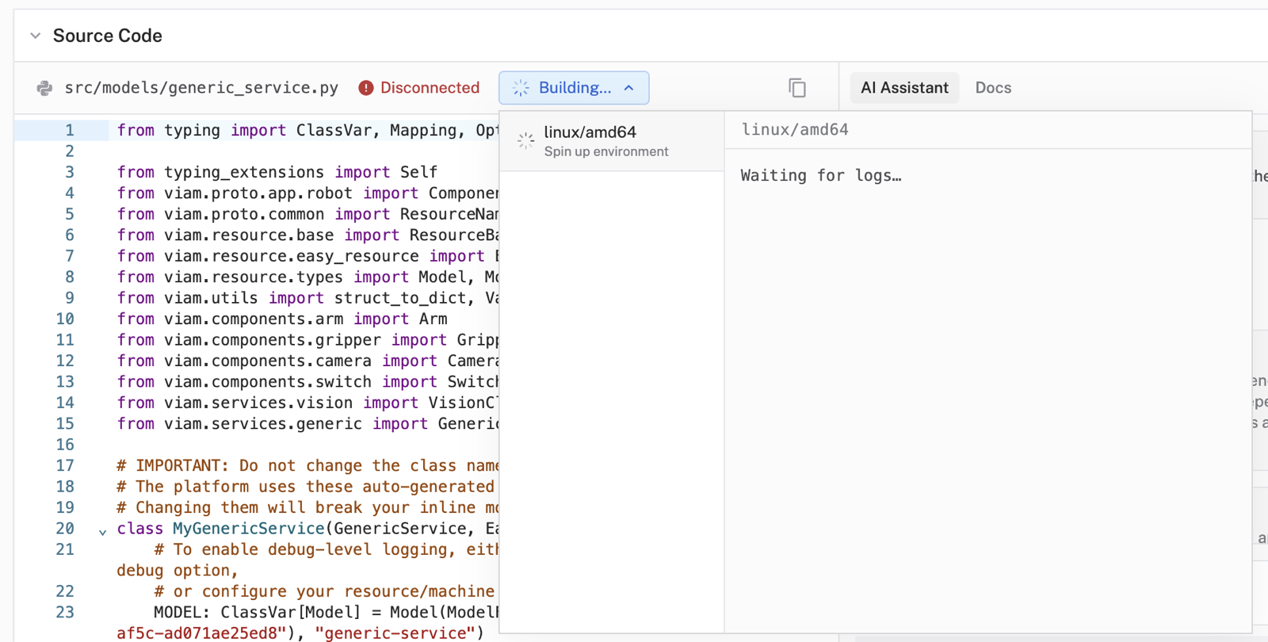The width and height of the screenshot is (1268, 642).
Task: Click viam.components.gripper import line
Action: 307,340
